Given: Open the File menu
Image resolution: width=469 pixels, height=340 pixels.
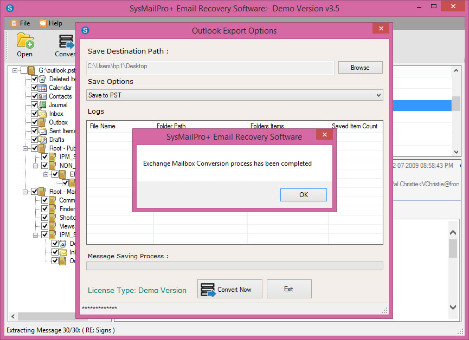Looking at the screenshot, I should 21,23.
